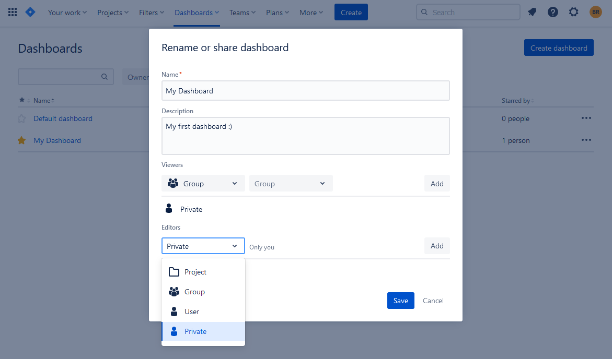Cancel the rename dialog
The image size is (612, 359).
(433, 301)
